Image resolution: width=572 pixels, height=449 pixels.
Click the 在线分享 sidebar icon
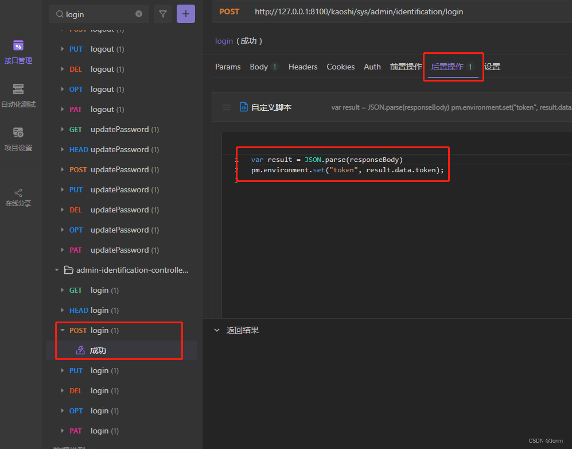click(19, 196)
